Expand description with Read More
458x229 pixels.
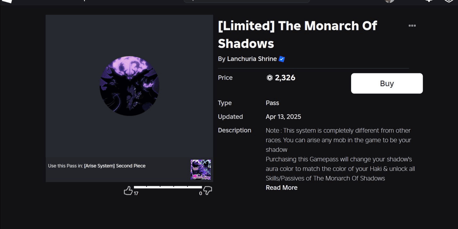point(282,187)
